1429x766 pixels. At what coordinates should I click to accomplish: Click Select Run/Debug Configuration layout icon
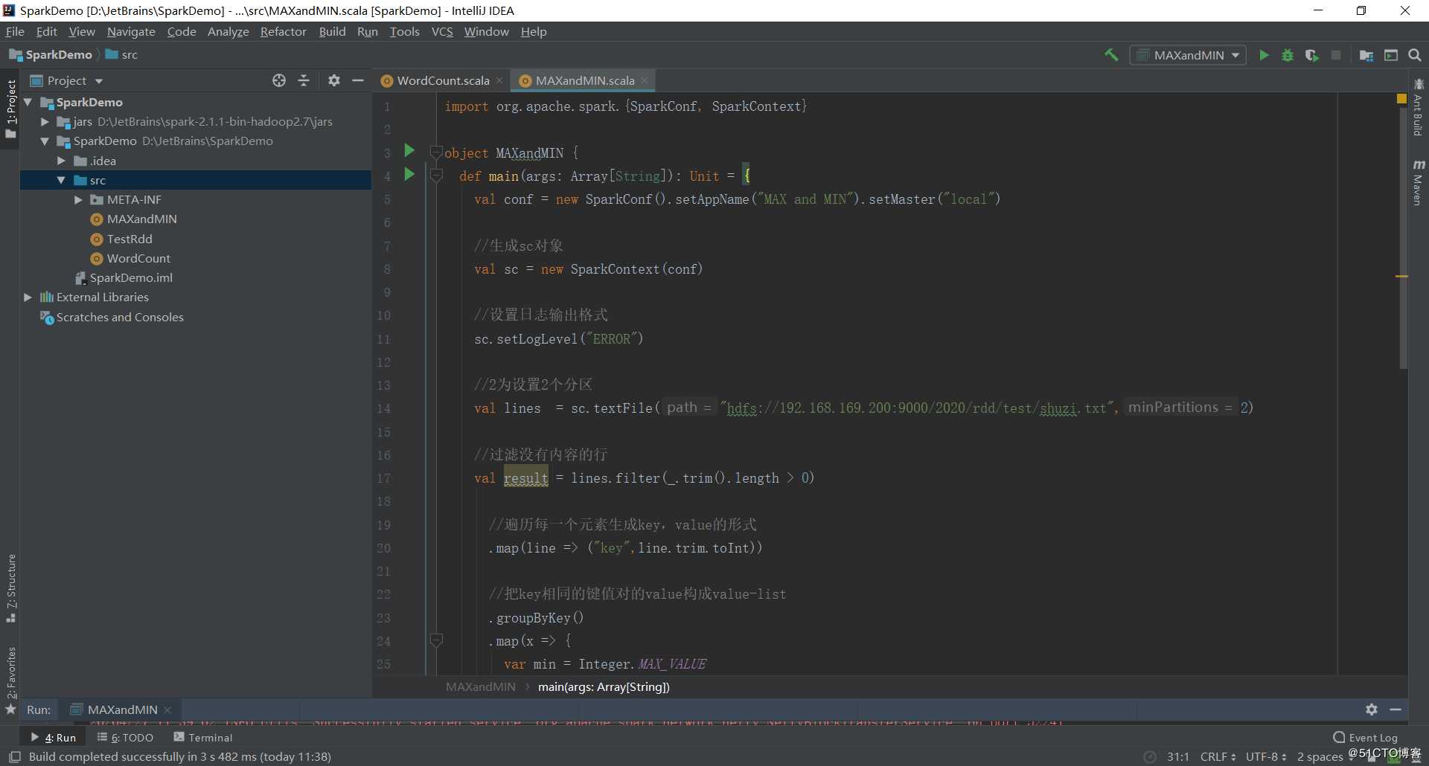point(1390,55)
